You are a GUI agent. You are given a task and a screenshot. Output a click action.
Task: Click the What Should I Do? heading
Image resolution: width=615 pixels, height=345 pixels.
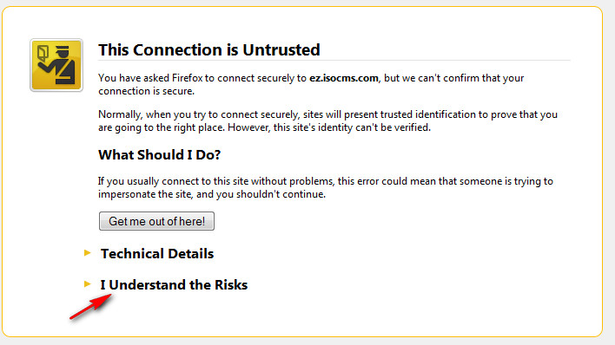(x=159, y=154)
